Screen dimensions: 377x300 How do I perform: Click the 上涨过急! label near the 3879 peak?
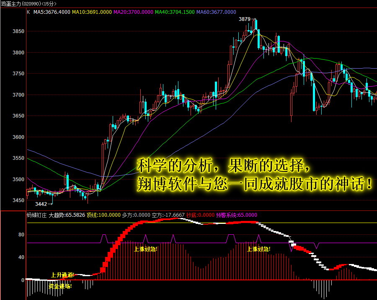pyautogui.click(x=259, y=249)
